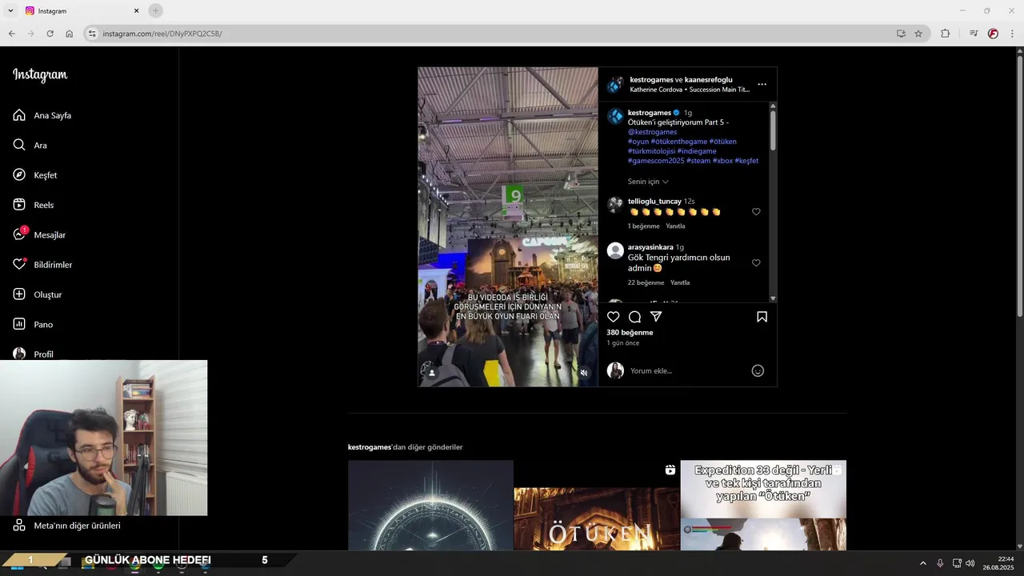
Task: Open the browser three-dot menu
Action: tap(1013, 34)
